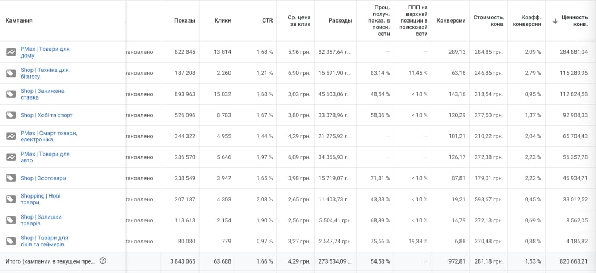The width and height of the screenshot is (596, 273).
Task: Click the PMax icon beside Смарт товари, електроніка
Action: pyautogui.click(x=11, y=136)
